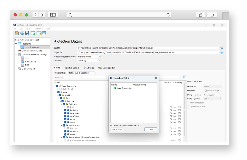Open the Protection type dropdown
This screenshot has height=160, width=247.
coord(81,73)
